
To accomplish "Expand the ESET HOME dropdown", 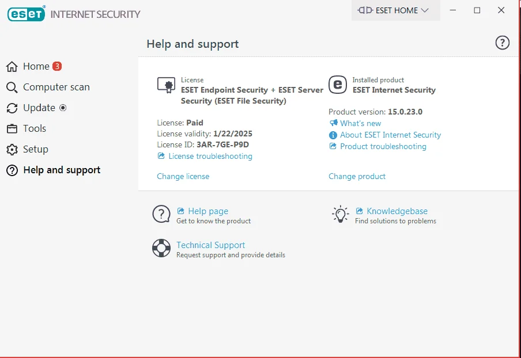I will [x=396, y=10].
